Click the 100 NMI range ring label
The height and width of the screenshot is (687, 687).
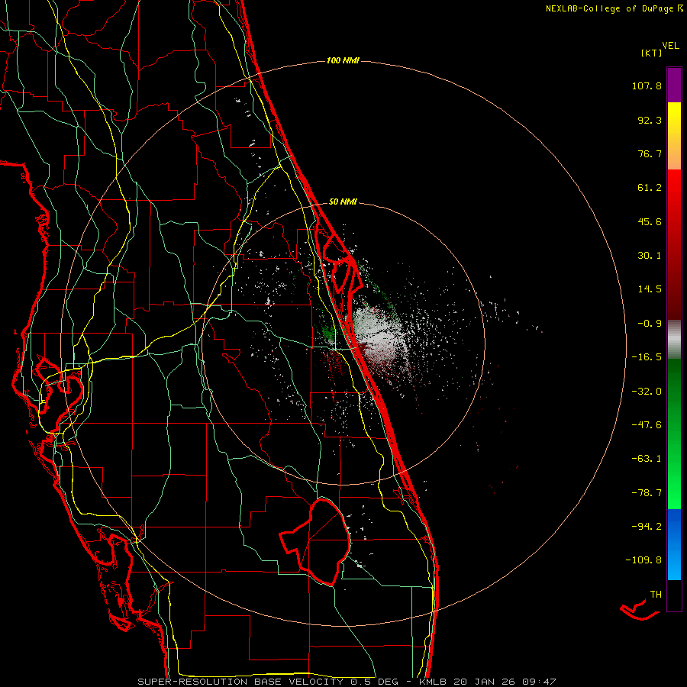point(343,60)
